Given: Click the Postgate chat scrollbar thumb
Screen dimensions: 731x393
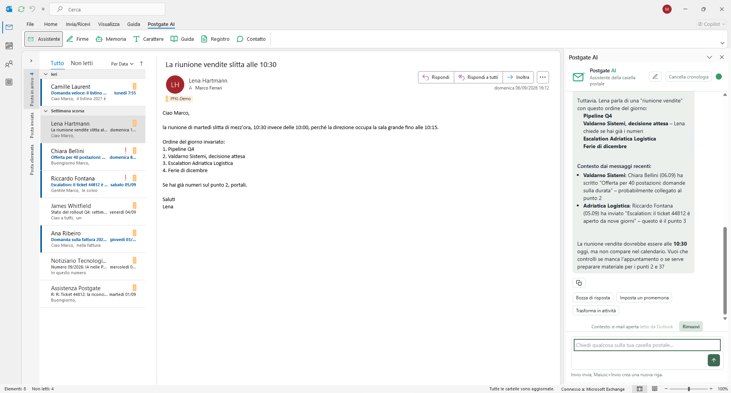Looking at the screenshot, I should [x=725, y=270].
